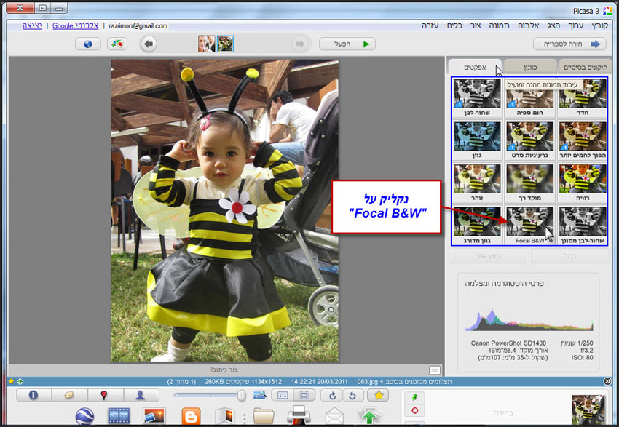Viewport: 619px width, 427px height.
Task: Click the Blogger publish icon
Action: [x=191, y=416]
